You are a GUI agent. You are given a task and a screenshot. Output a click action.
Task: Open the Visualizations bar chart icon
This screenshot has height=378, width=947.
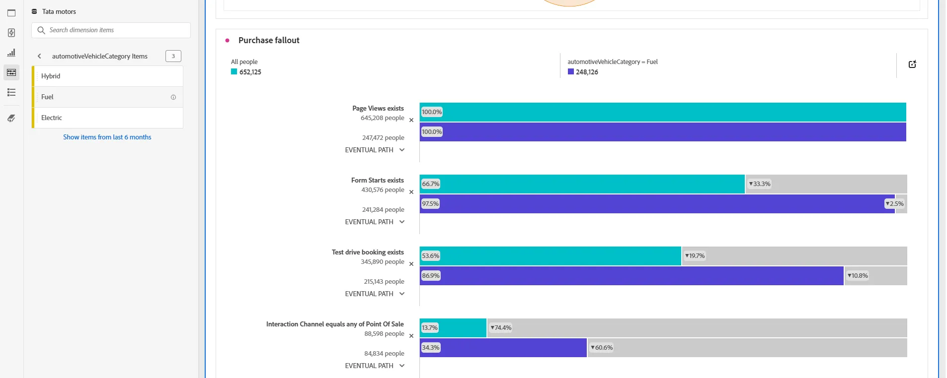click(x=11, y=53)
